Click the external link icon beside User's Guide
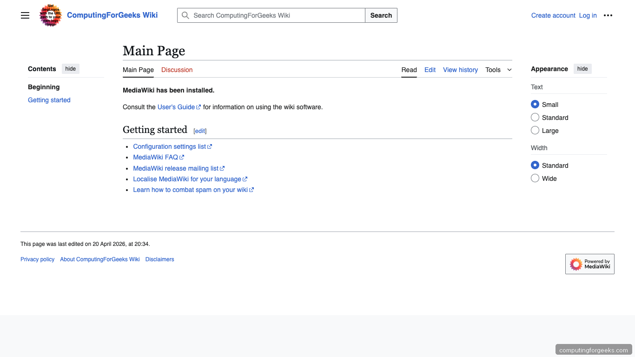Viewport: 635px width, 357px height. click(199, 106)
